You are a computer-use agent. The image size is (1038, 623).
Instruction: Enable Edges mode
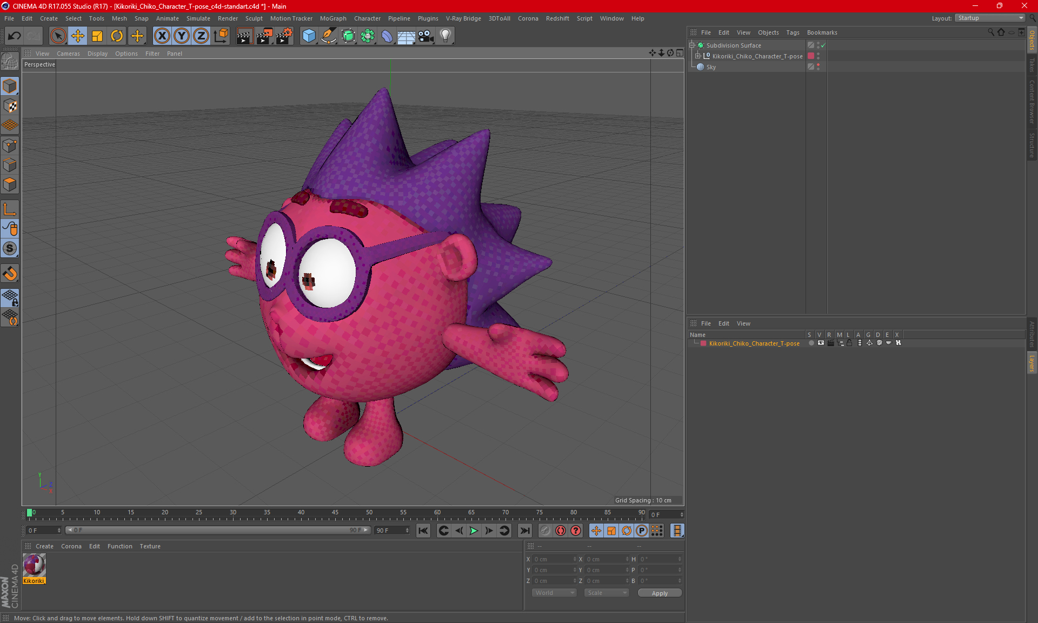point(10,165)
